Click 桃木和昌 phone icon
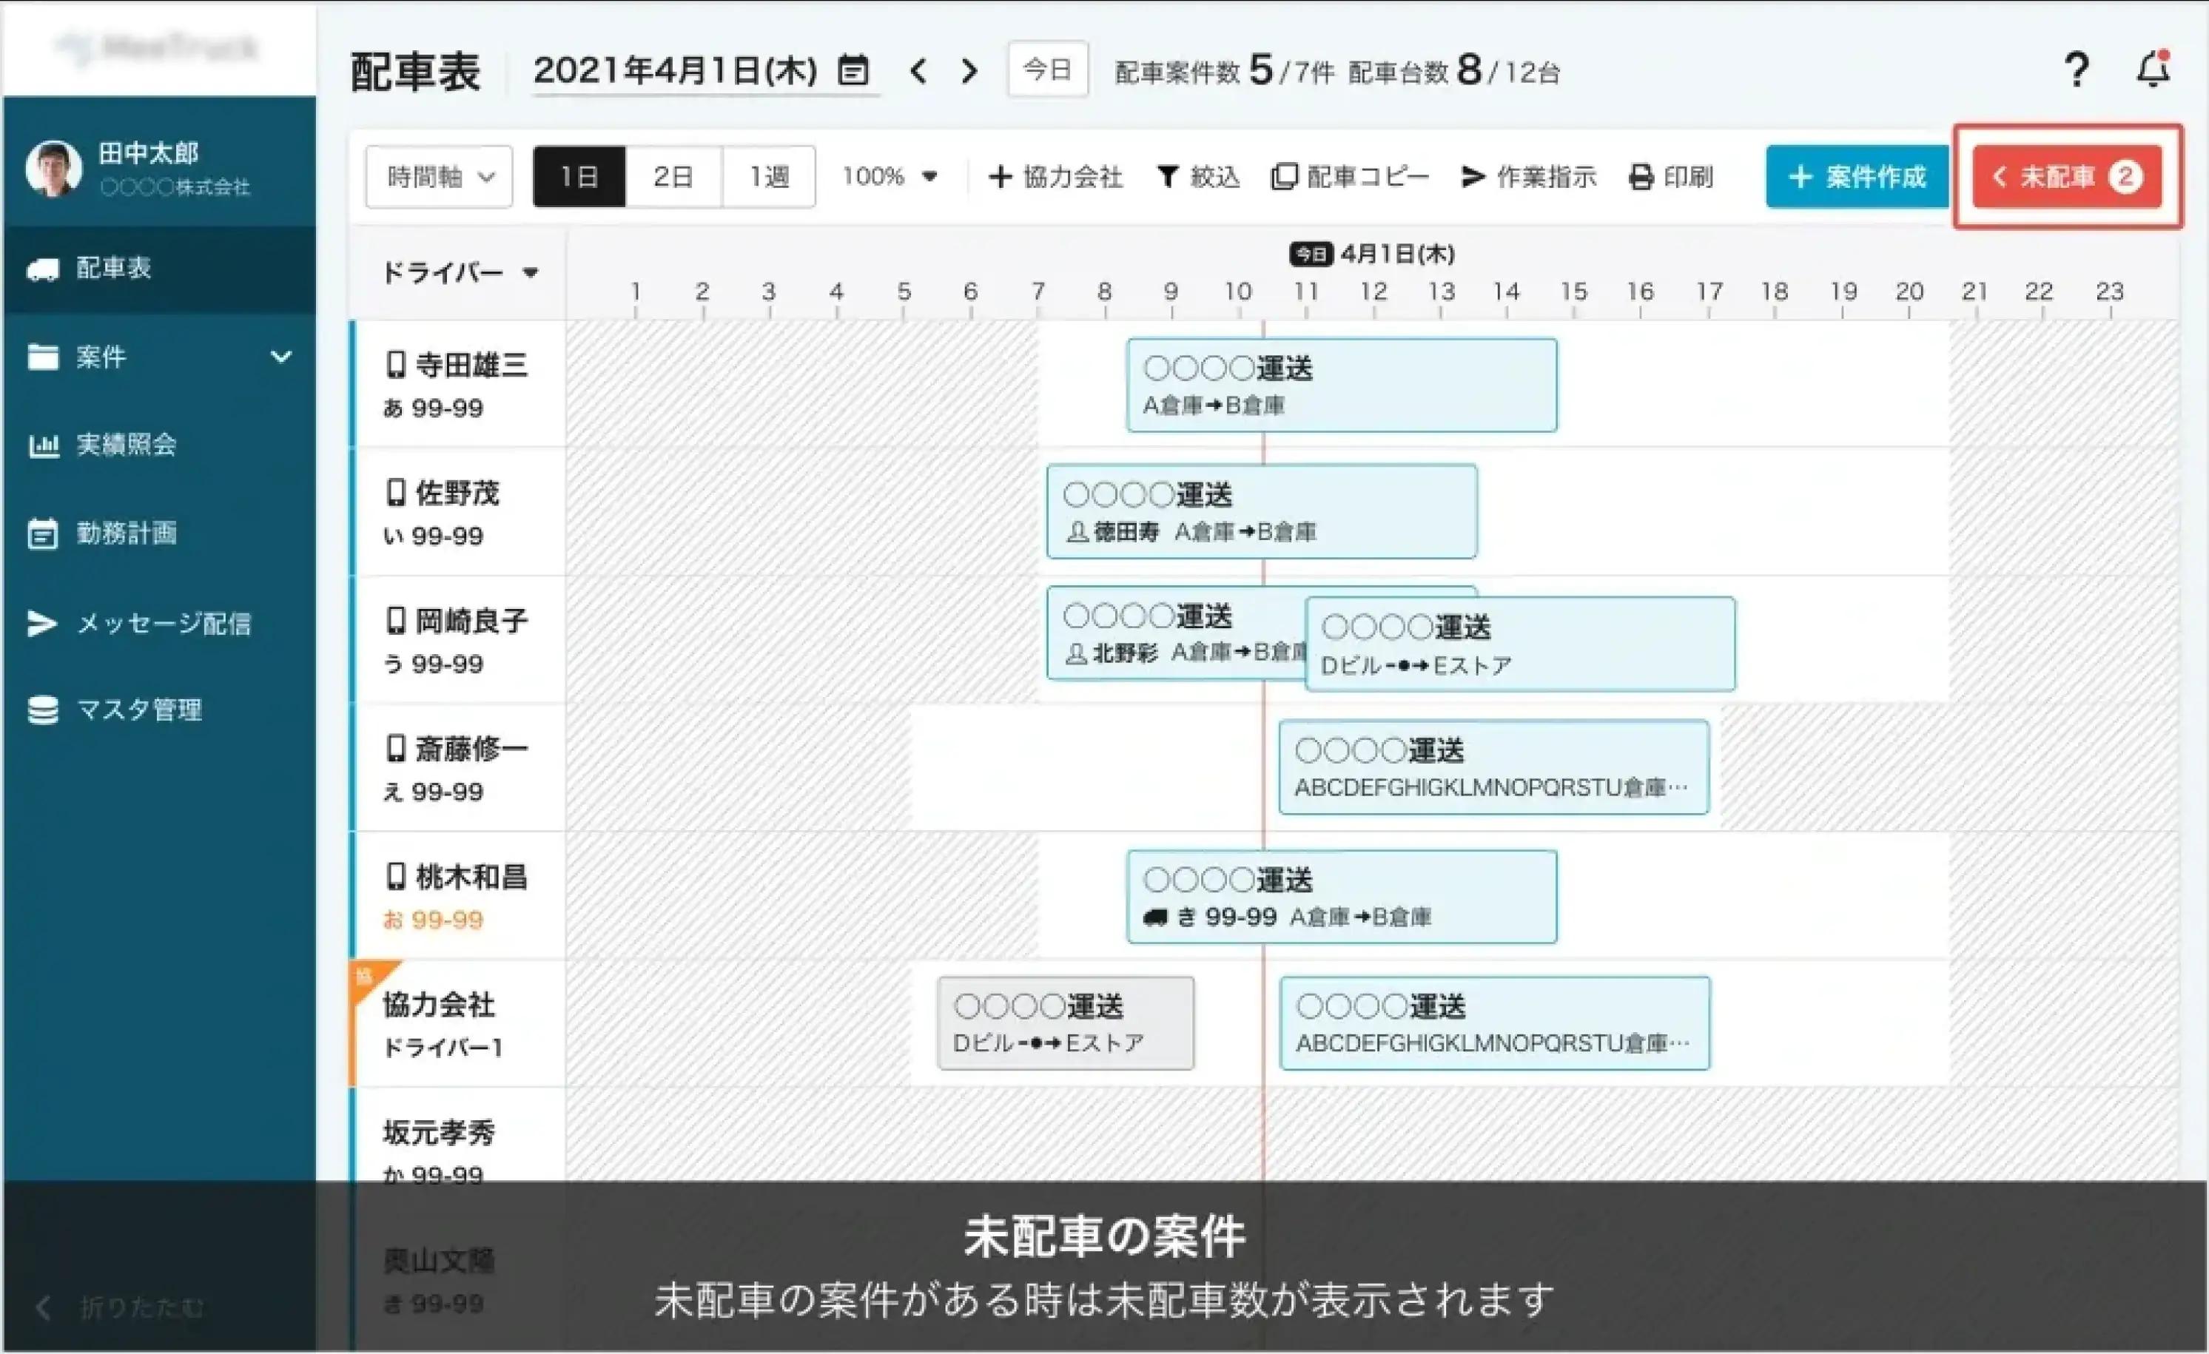 395,876
